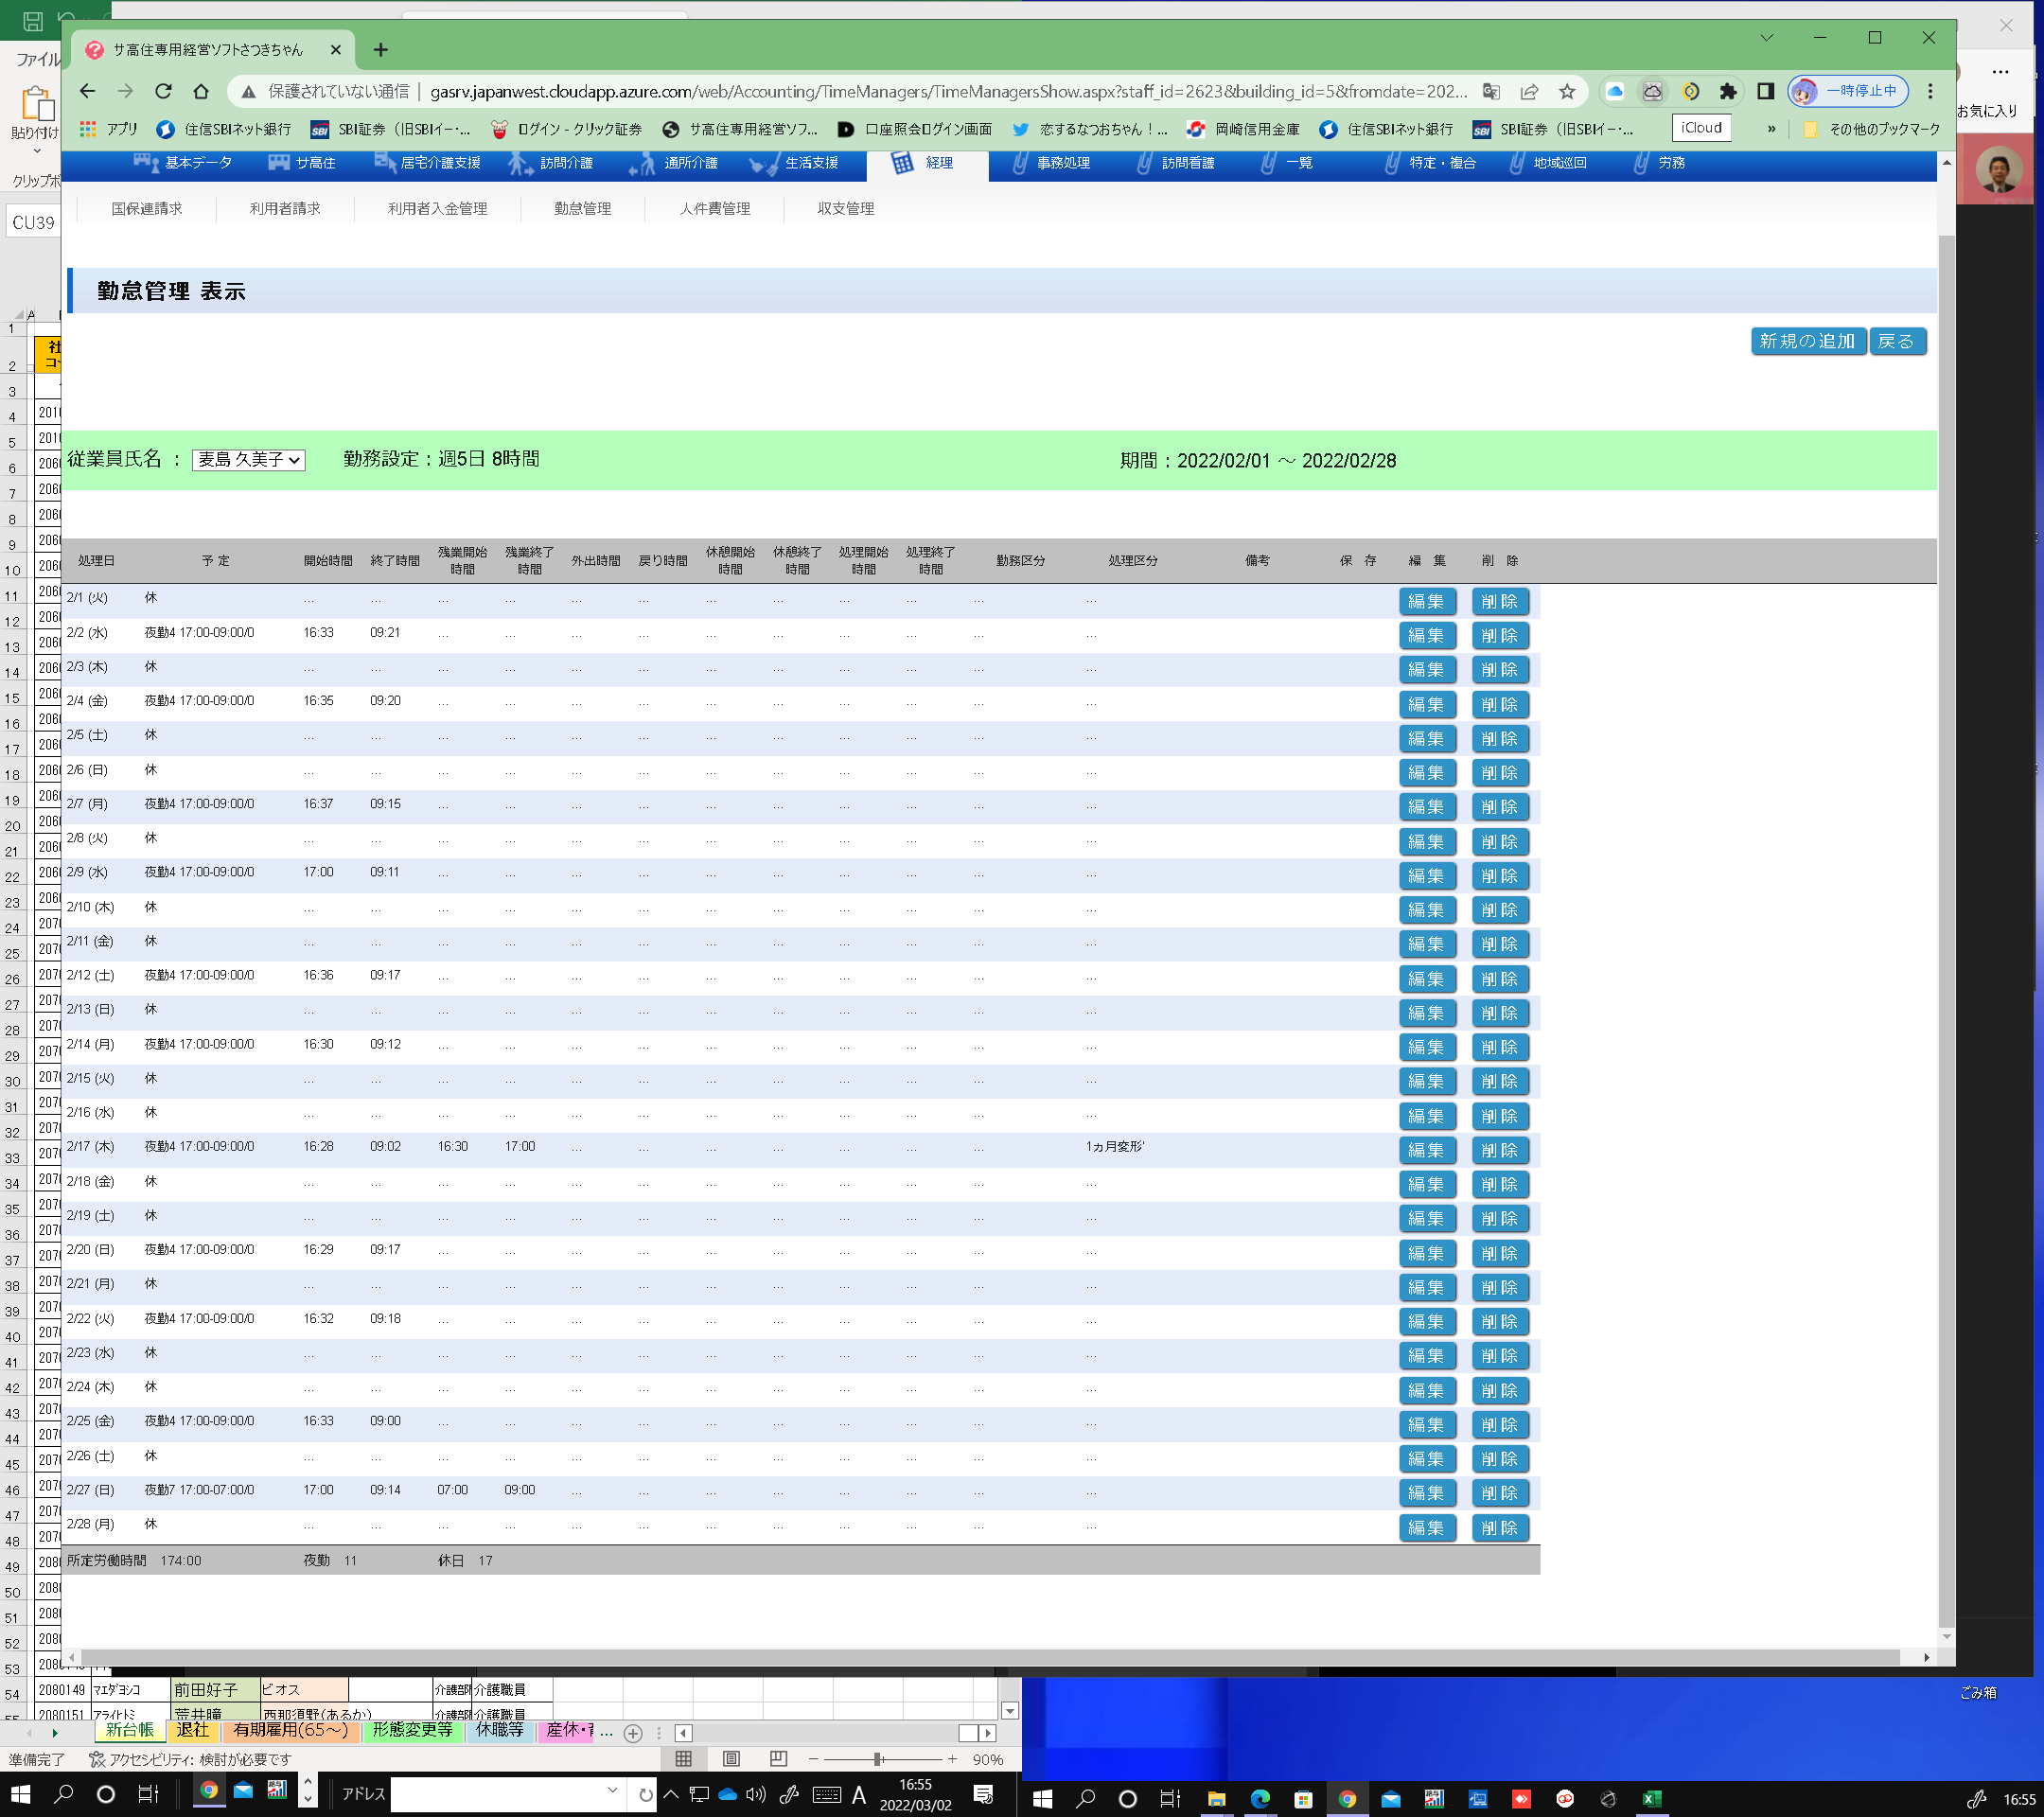Open Chrome extensions puzzle icon
Screen dimensions: 2044x1817
pos(1727,91)
